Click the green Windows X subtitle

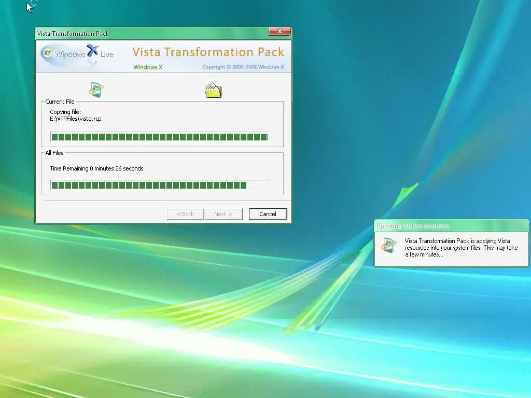(x=148, y=67)
